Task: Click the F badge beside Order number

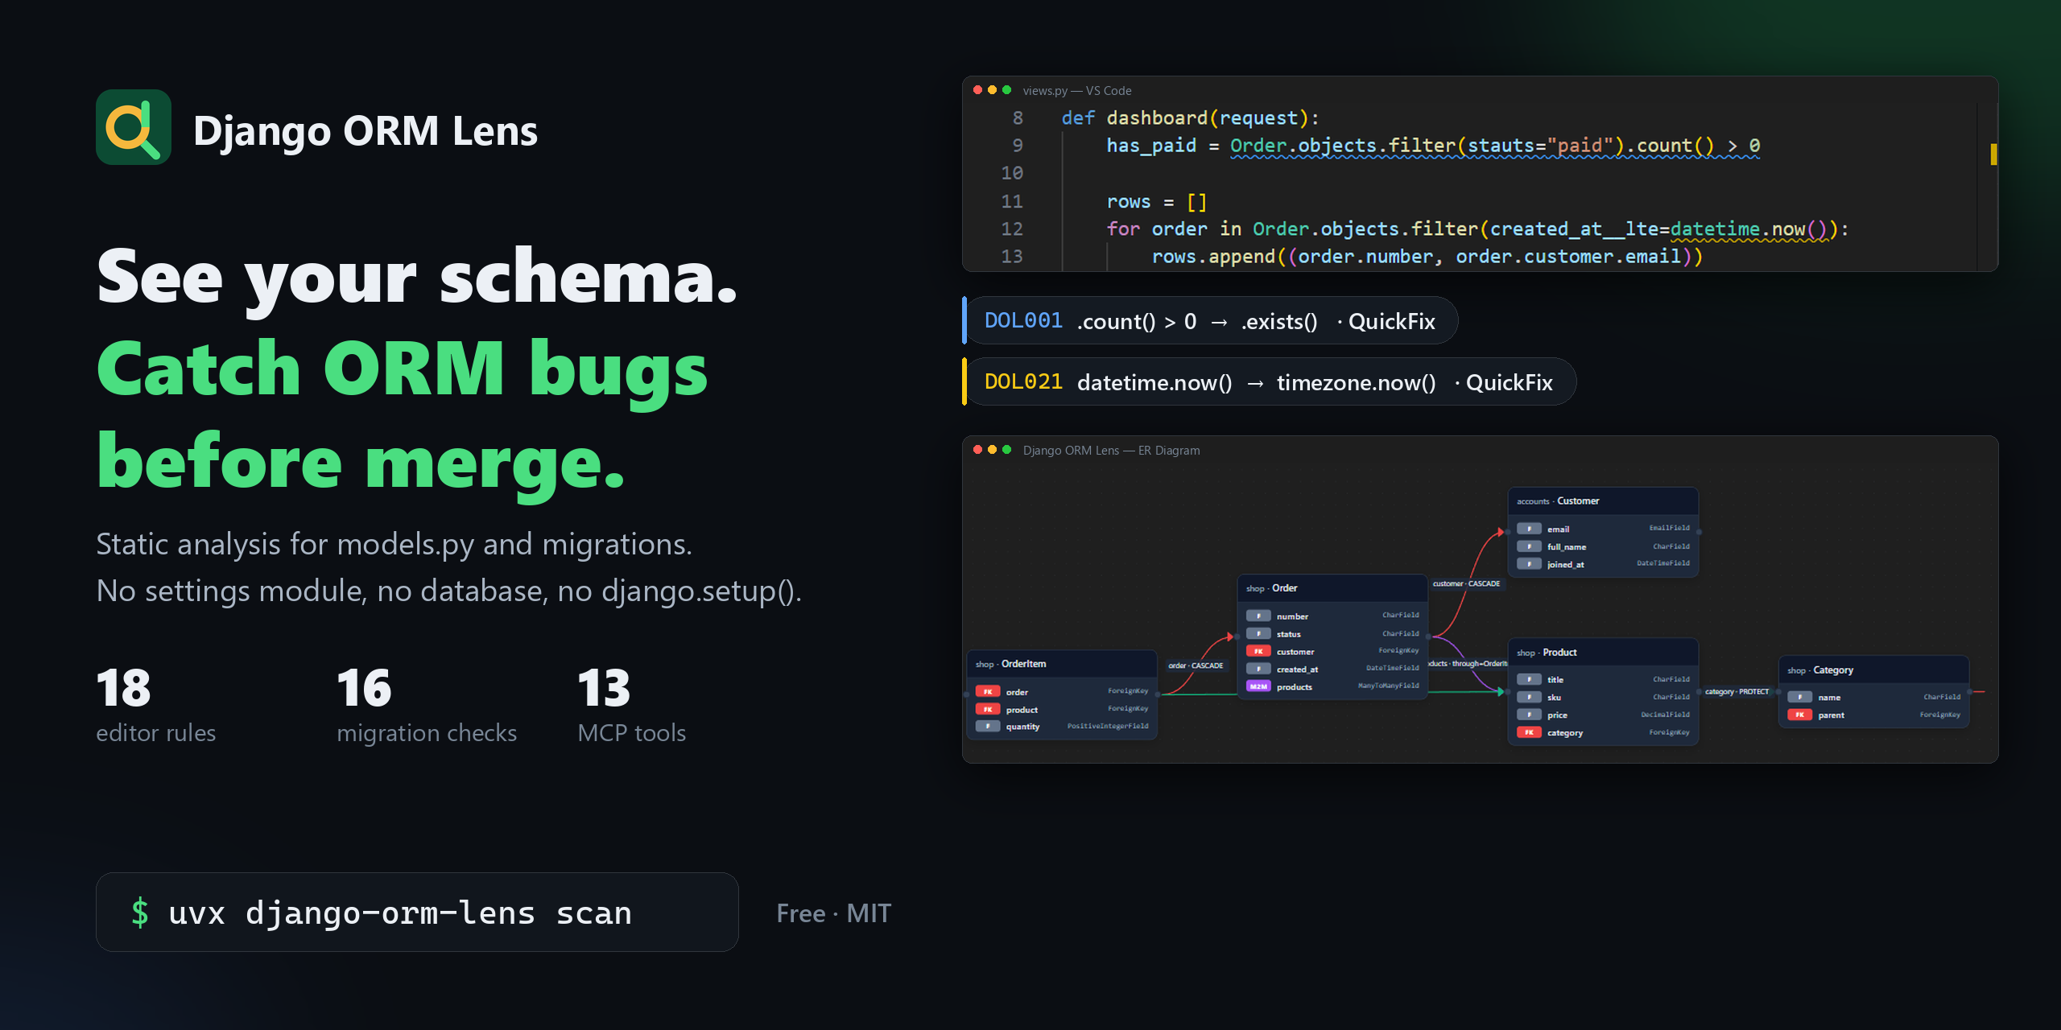Action: click(1258, 616)
